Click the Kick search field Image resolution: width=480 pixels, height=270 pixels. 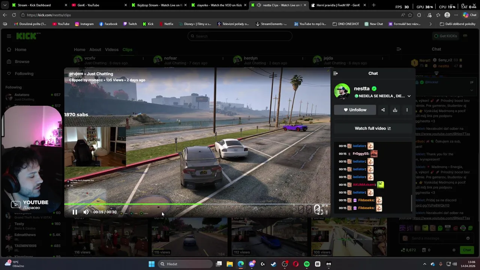[240, 36]
